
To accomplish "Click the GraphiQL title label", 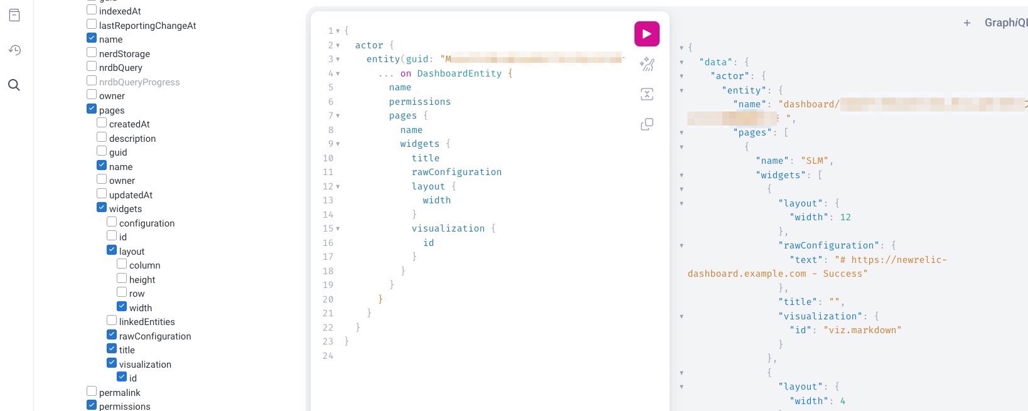I will 1006,23.
